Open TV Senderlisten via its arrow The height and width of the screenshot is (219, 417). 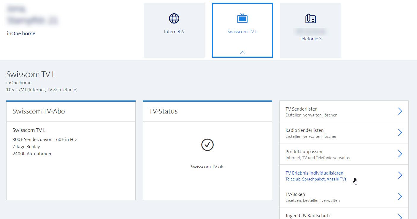400,111
